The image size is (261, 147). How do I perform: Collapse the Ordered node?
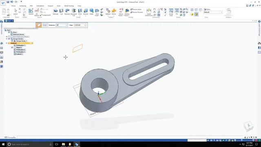pos(7,43)
